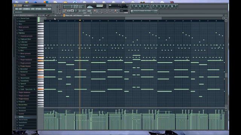Click the oscilloscope waveform display

90,6
